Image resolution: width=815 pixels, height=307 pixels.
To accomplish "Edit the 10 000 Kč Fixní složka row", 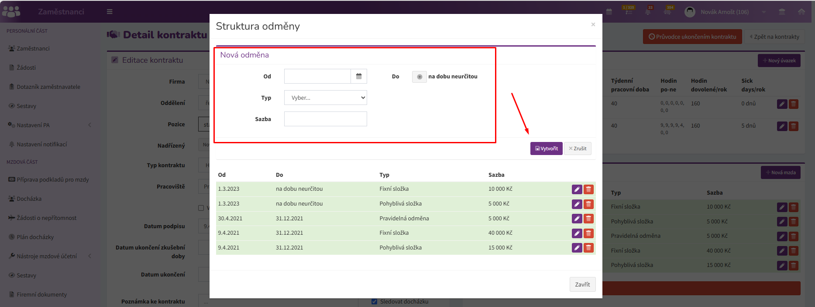I will pos(577,189).
